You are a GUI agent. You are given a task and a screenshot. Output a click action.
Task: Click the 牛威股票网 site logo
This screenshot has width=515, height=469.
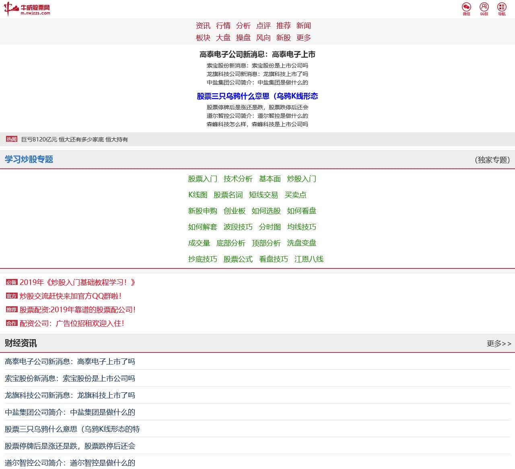27,9
